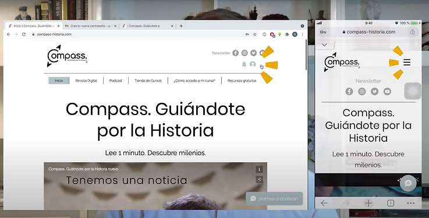Click the video info icon
This screenshot has width=429, height=218.
[x=259, y=169]
